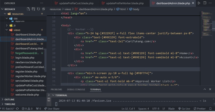Open welcome.blade.php in Explorer
The height and width of the screenshot is (112, 215).
[27, 94]
